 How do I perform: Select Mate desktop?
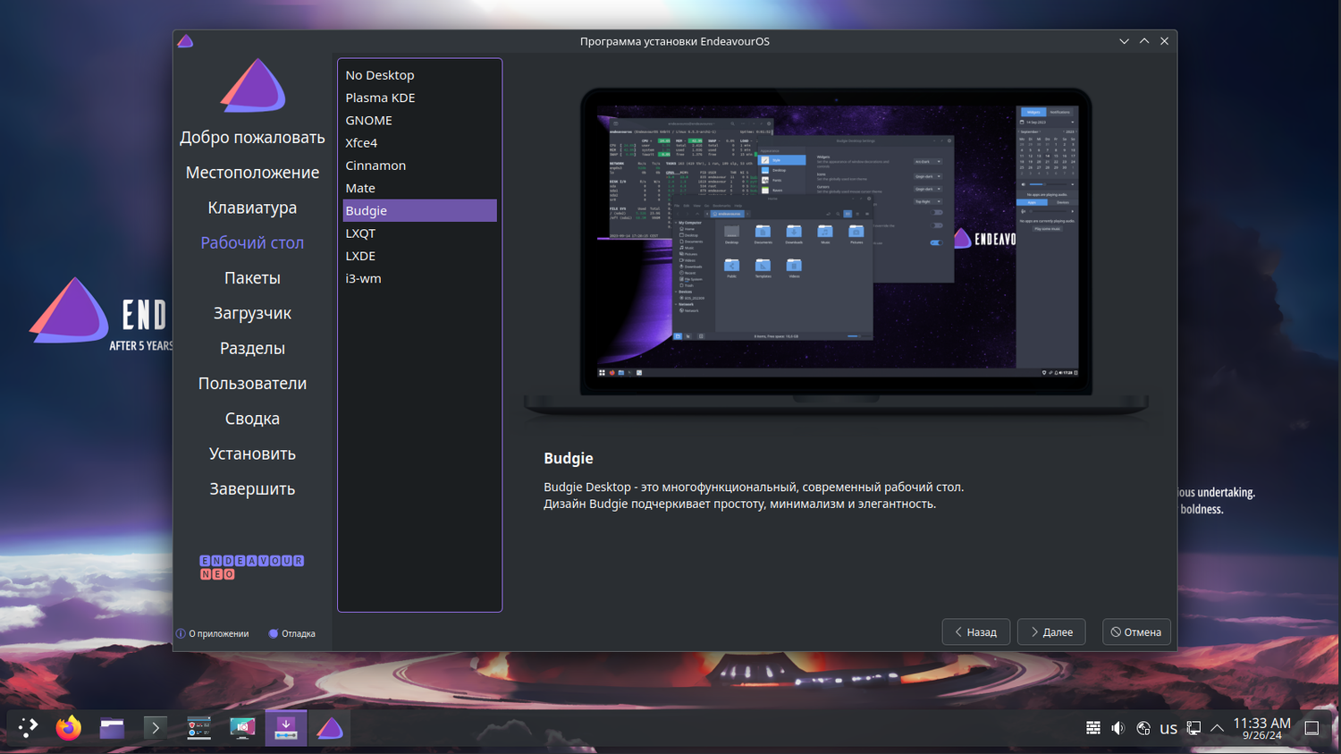(x=419, y=188)
